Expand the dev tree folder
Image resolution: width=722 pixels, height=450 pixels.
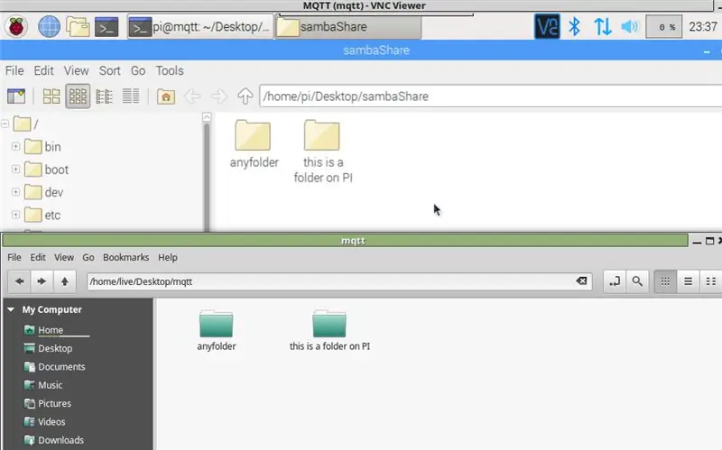click(x=15, y=192)
